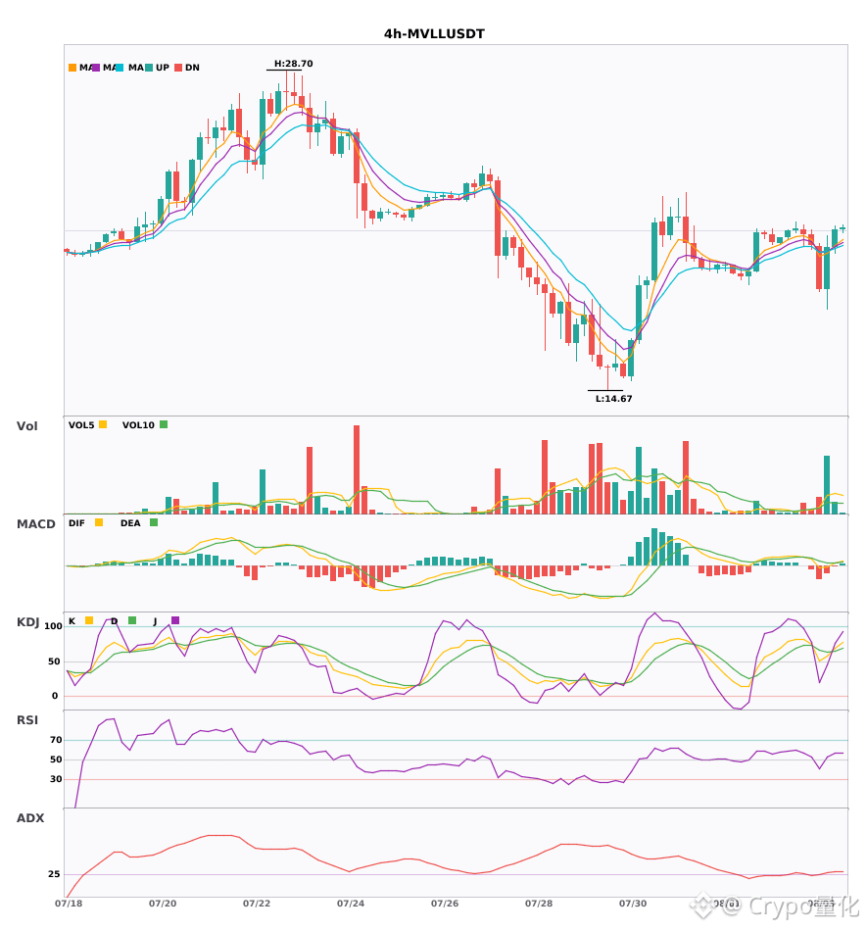Click the VOL5 legend text

pos(81,425)
